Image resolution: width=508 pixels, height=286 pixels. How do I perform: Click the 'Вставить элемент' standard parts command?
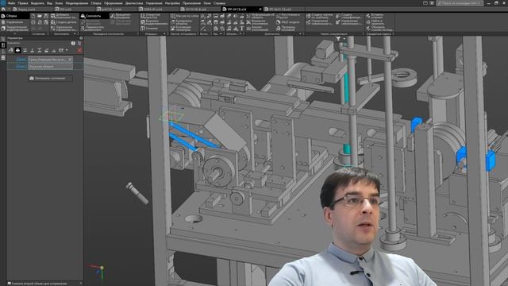[x=375, y=16]
